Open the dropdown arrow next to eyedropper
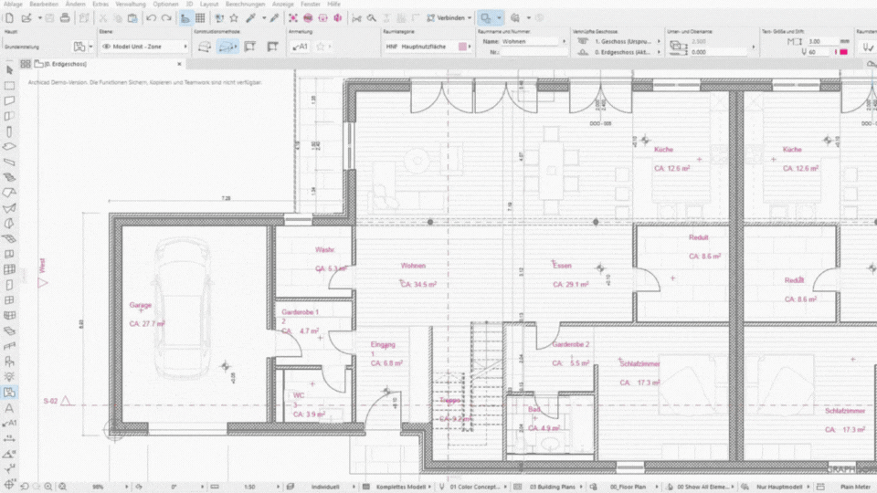Viewport: 877px width, 493px height. pyautogui.click(x=264, y=18)
